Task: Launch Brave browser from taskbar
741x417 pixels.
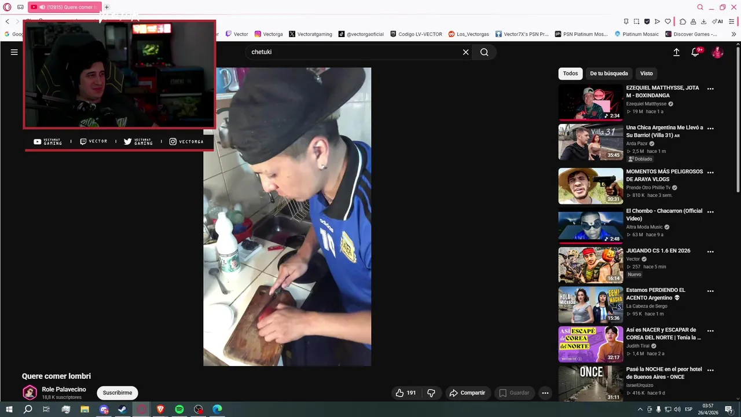Action: click(x=161, y=409)
